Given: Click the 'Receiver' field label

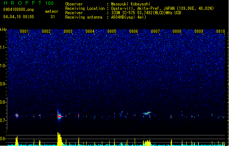Looking at the screenshot, I should click(x=74, y=13).
